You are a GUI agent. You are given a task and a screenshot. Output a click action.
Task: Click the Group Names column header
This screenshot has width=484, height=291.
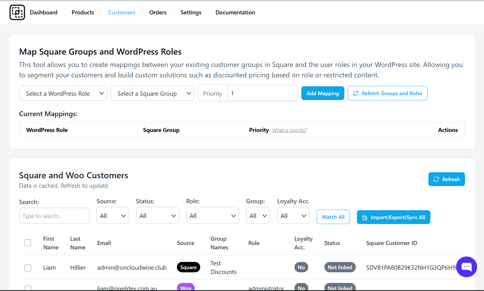coord(219,243)
